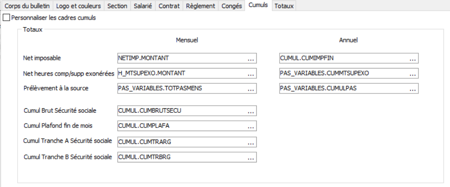Viewport: 450px width, 187px height.
Task: Select the Section tab
Action: point(118,6)
